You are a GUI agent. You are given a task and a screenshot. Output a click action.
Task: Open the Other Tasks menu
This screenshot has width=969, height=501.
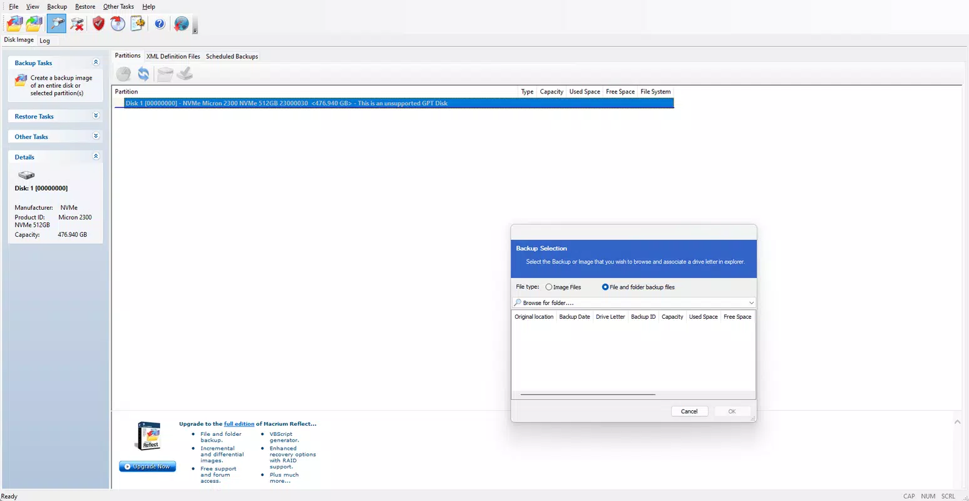118,6
